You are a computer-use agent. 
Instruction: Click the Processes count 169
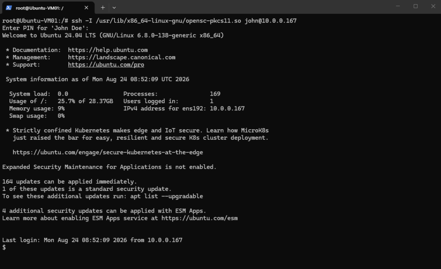215,94
